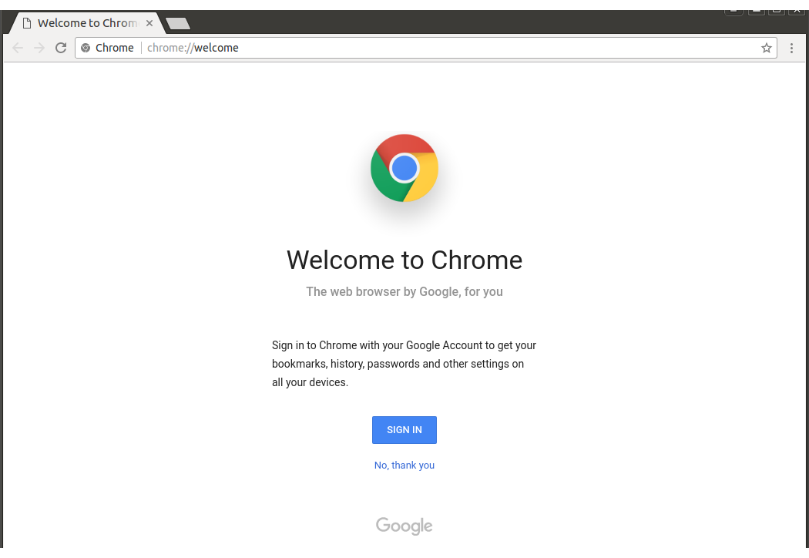Bookmark this page with the star icon
The height and width of the screenshot is (558, 809).
tap(766, 48)
